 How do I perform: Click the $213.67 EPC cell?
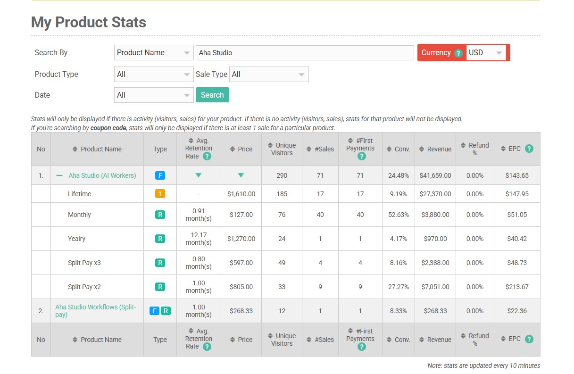(517, 287)
